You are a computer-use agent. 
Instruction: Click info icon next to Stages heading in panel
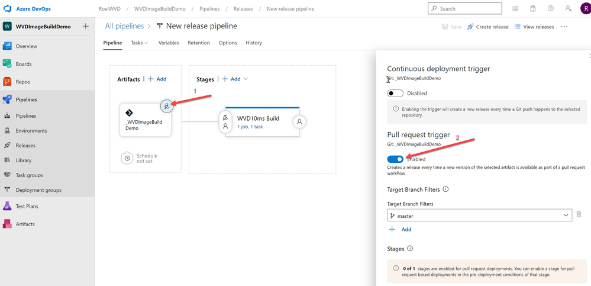(x=410, y=249)
